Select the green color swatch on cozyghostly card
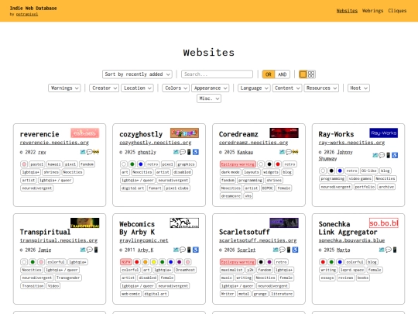418x314 pixels. coord(132,164)
